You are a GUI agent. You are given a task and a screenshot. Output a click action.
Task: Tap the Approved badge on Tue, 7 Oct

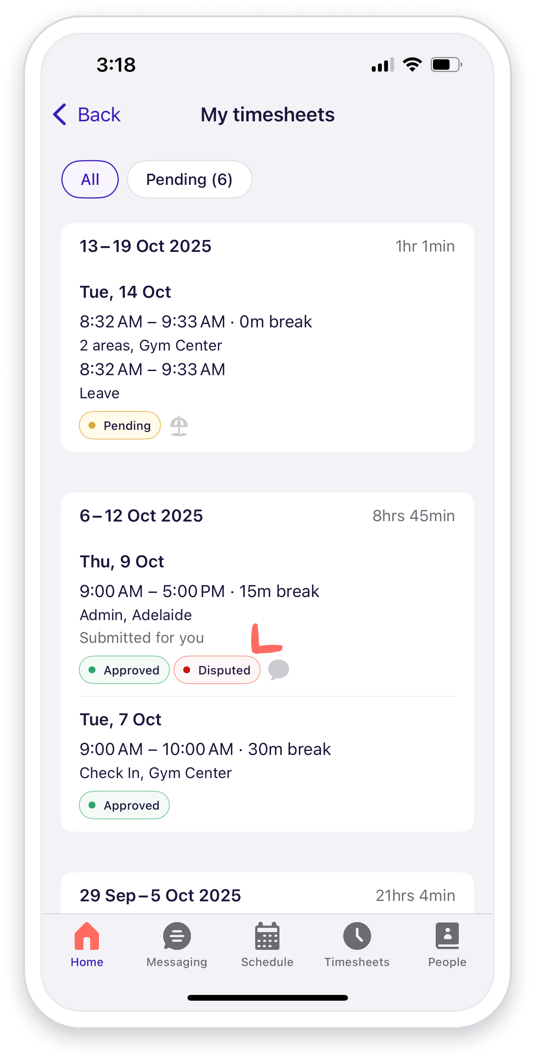click(x=124, y=805)
